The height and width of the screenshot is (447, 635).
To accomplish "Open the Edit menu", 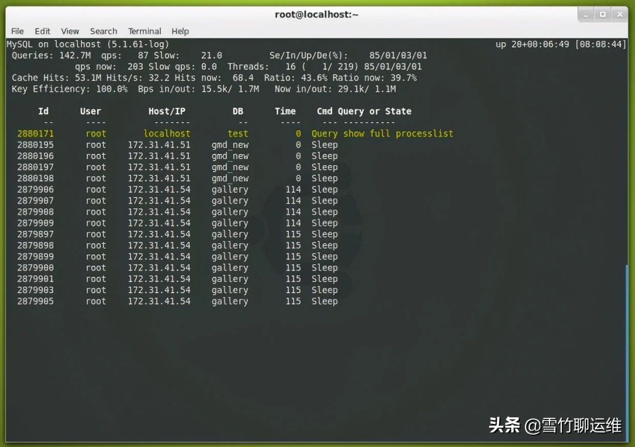I will 43,31.
